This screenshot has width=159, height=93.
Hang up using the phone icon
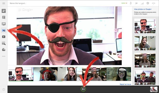(x=154, y=3)
